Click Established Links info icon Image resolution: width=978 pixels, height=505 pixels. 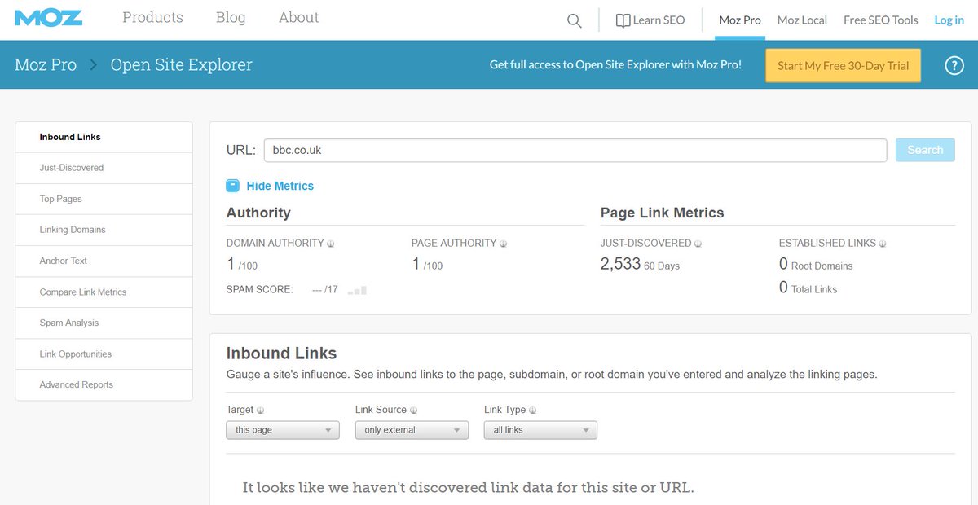coord(883,244)
